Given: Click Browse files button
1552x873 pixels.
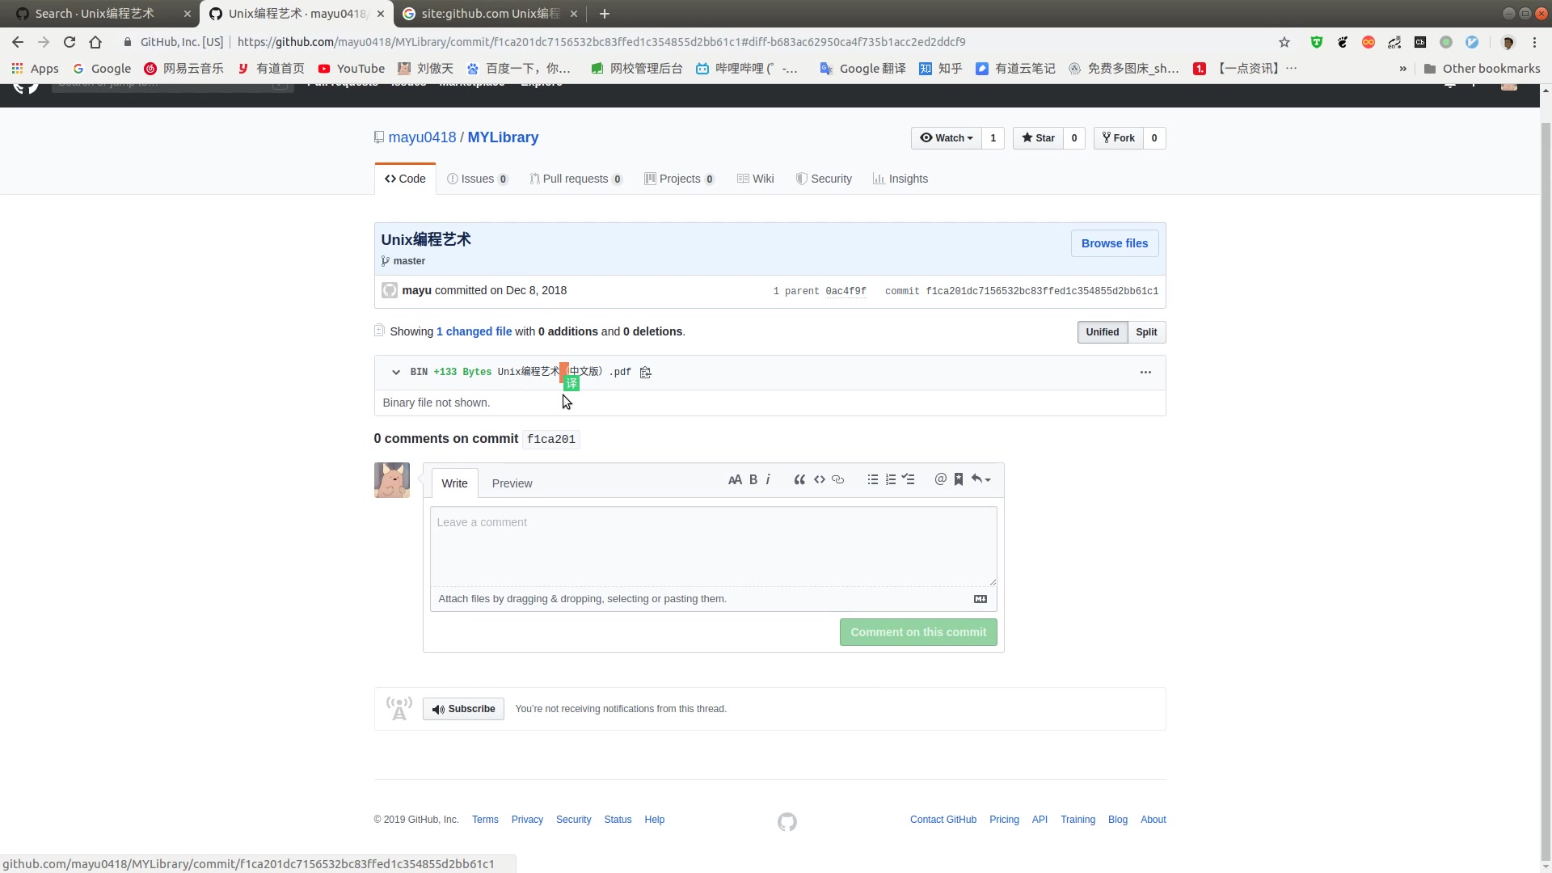Looking at the screenshot, I should pyautogui.click(x=1114, y=243).
